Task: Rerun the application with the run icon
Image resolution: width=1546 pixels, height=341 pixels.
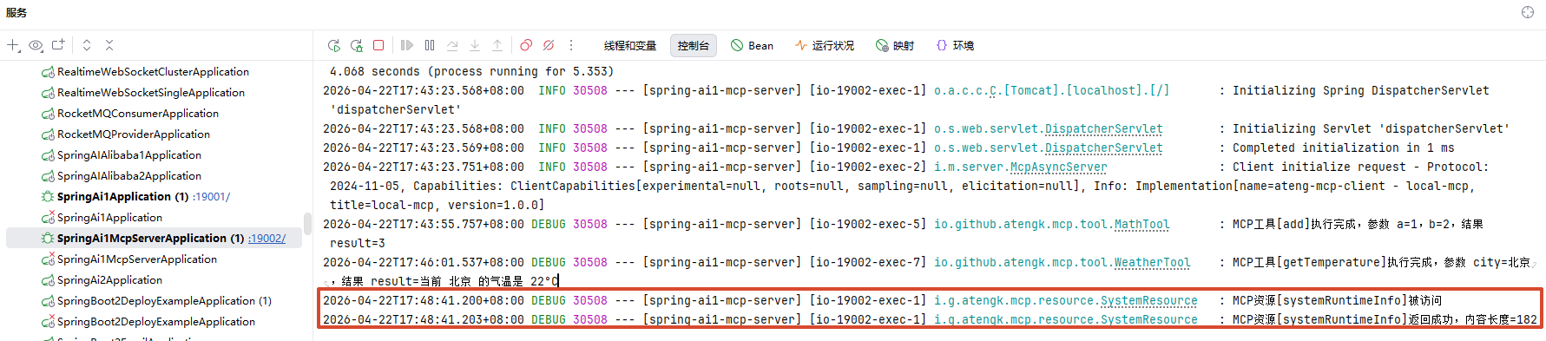Action: (333, 45)
